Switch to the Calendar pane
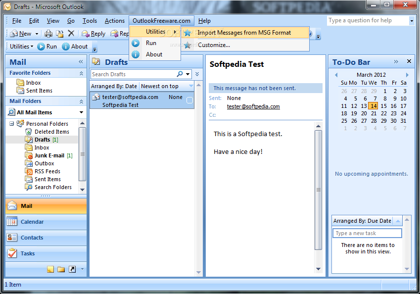 [x=46, y=222]
